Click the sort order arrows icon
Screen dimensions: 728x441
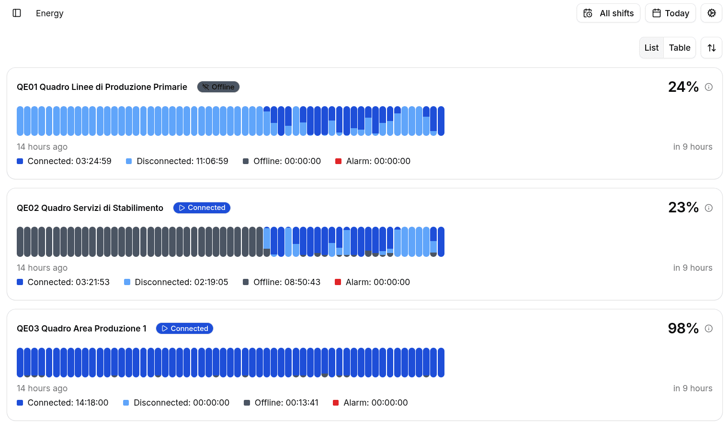pyautogui.click(x=711, y=48)
